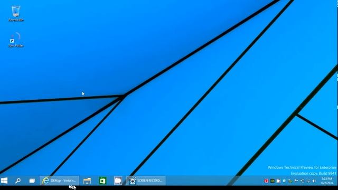Click the 7:23 PM clock and date

tap(327, 180)
